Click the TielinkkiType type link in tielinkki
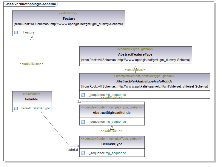Viewport: 222px width, 167px height. pos(41,108)
